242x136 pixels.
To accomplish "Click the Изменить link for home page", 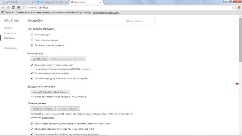I will pos(85,69).
